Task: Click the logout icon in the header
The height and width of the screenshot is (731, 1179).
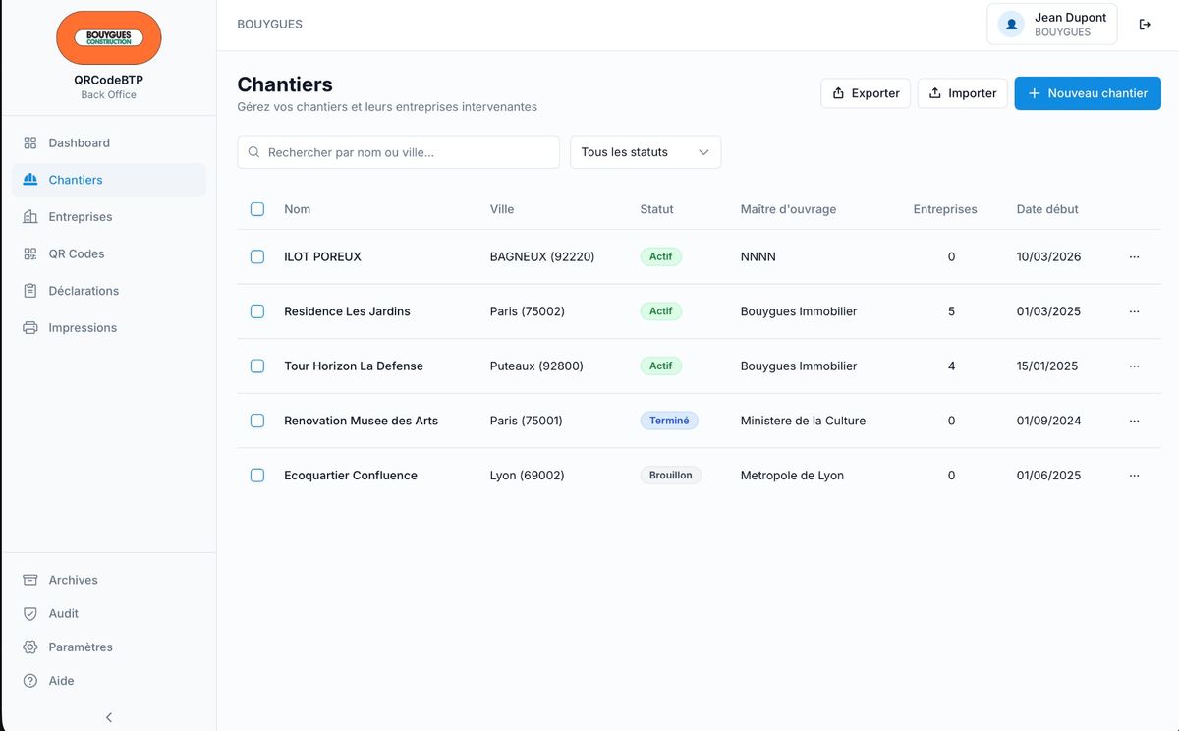Action: (1145, 24)
